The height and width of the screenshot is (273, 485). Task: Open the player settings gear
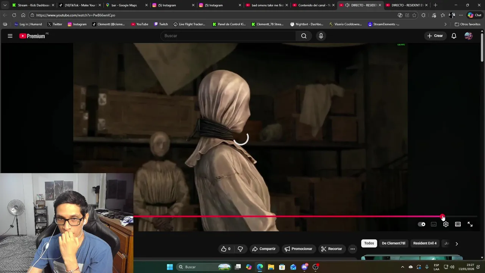click(x=446, y=224)
